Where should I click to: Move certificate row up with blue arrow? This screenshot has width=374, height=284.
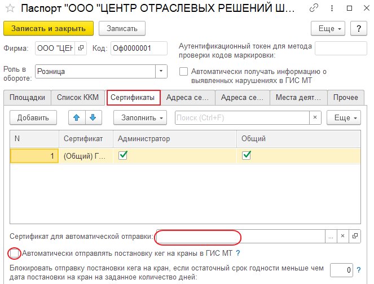click(77, 117)
